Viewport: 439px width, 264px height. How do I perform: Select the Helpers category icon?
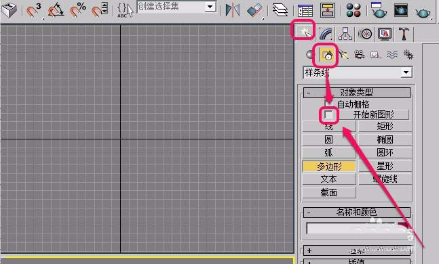(375, 54)
